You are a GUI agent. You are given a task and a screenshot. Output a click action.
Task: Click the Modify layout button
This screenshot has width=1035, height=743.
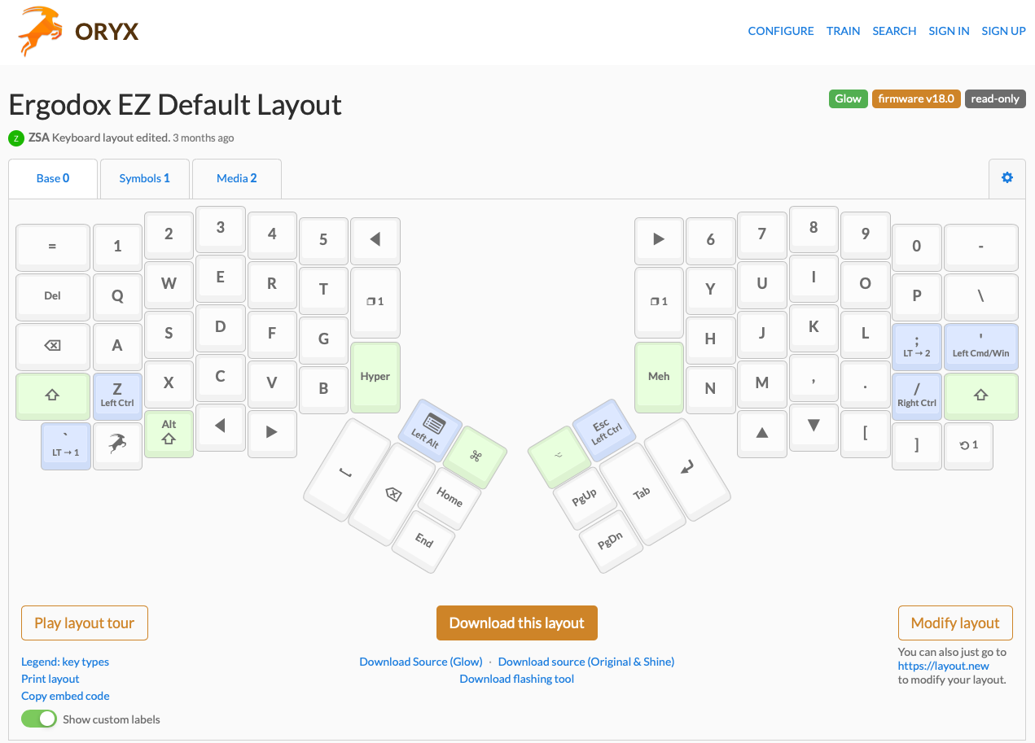pyautogui.click(x=954, y=623)
